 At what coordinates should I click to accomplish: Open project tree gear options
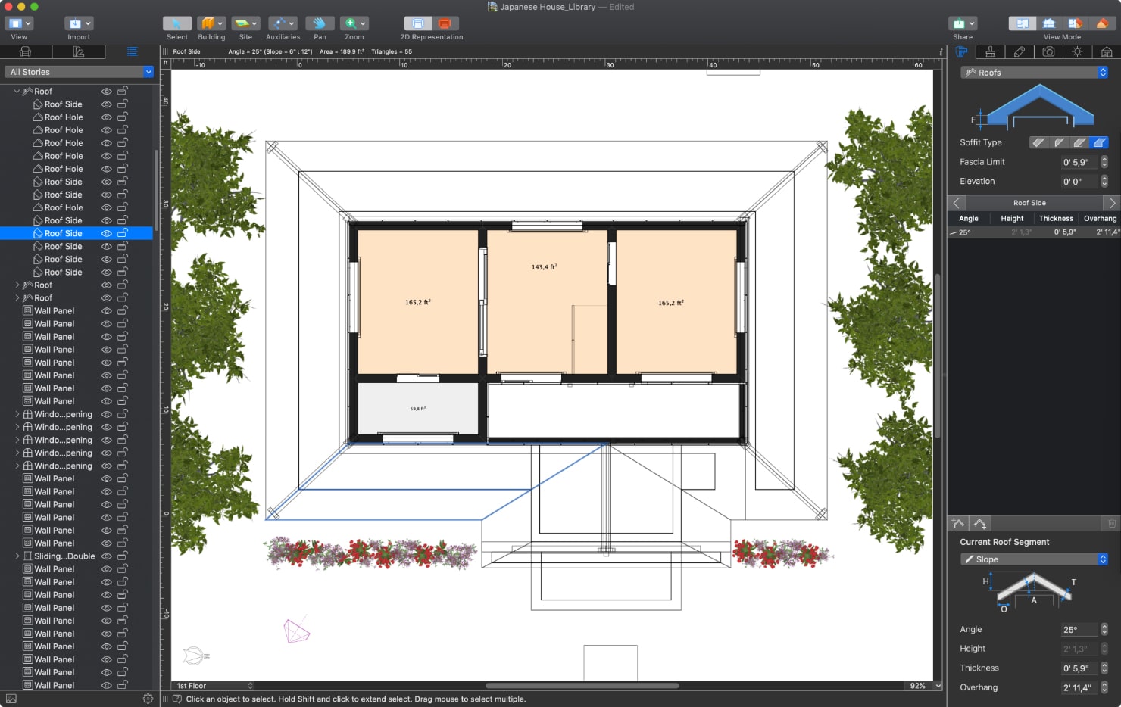pyautogui.click(x=148, y=699)
